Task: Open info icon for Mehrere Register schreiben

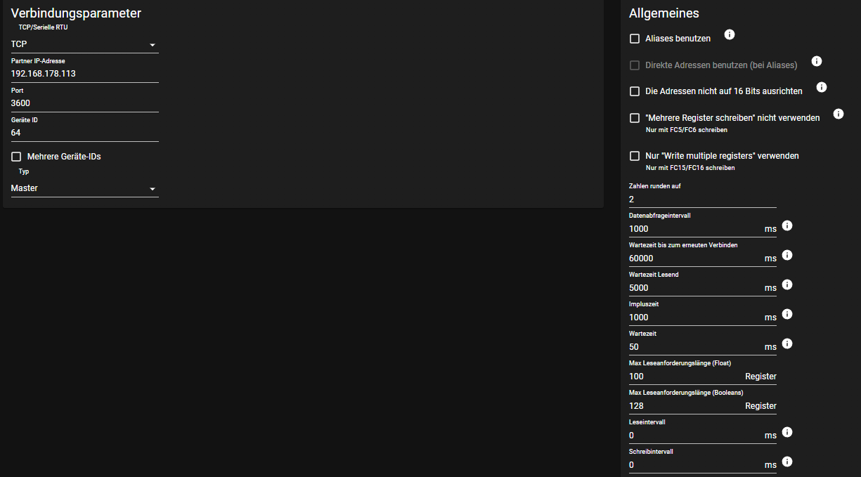Action: pyautogui.click(x=838, y=114)
